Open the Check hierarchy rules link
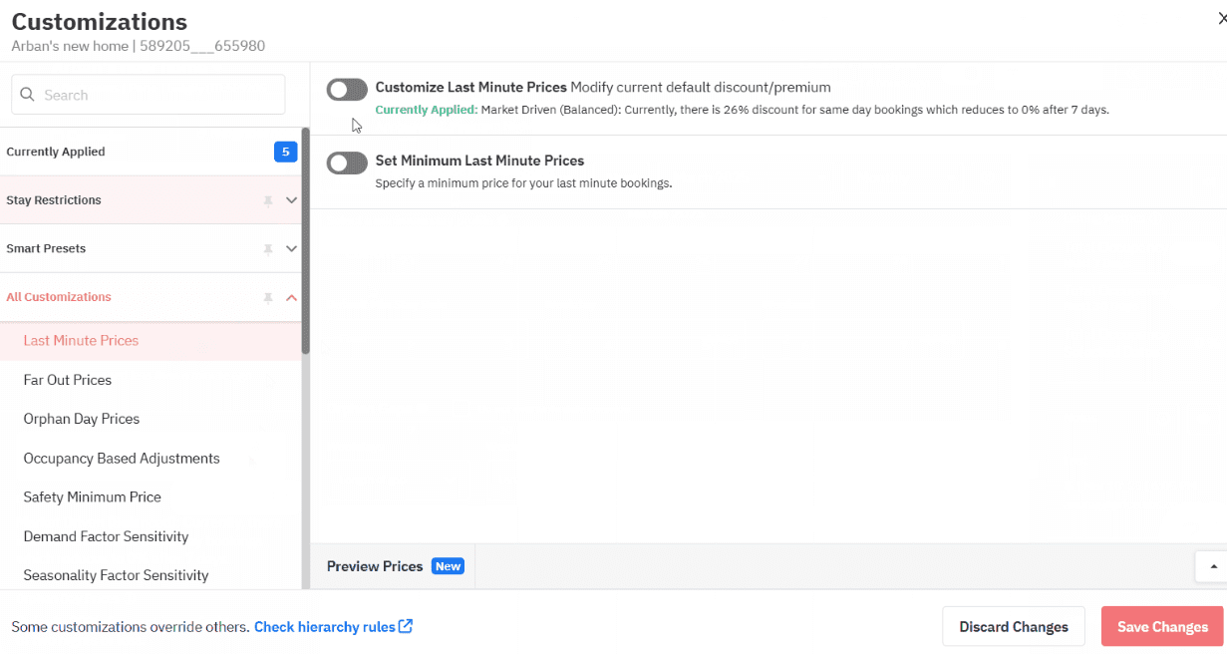The width and height of the screenshot is (1227, 656). (x=326, y=626)
